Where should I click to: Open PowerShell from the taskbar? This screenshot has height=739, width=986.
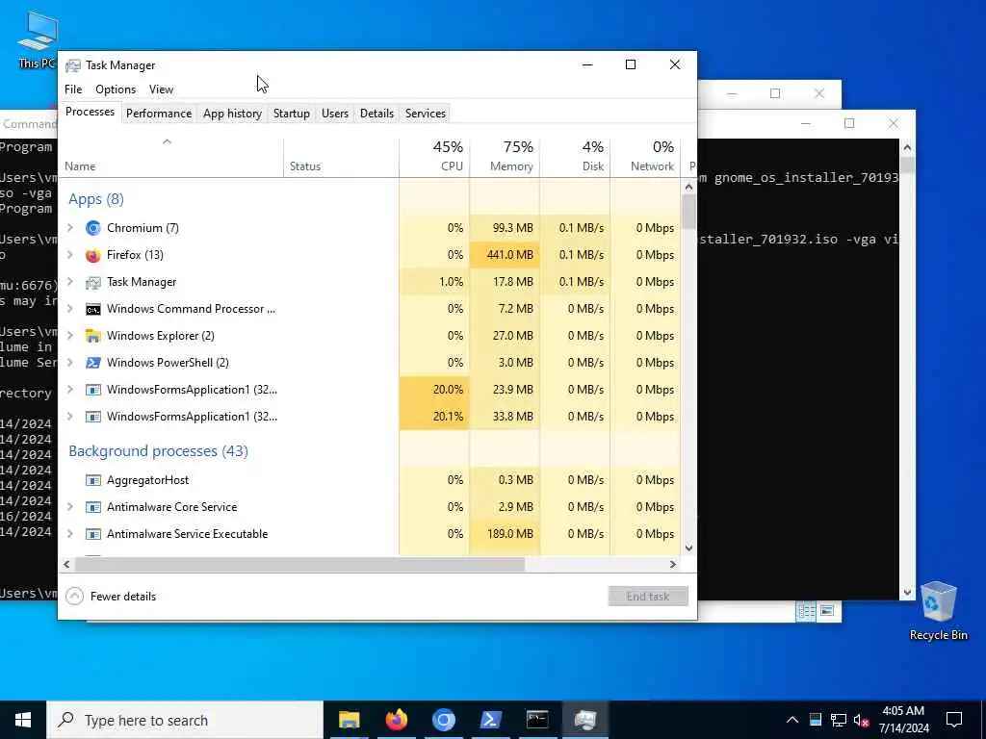point(490,720)
